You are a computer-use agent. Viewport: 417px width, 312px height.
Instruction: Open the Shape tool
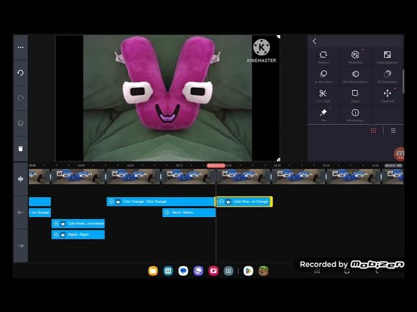point(355,96)
